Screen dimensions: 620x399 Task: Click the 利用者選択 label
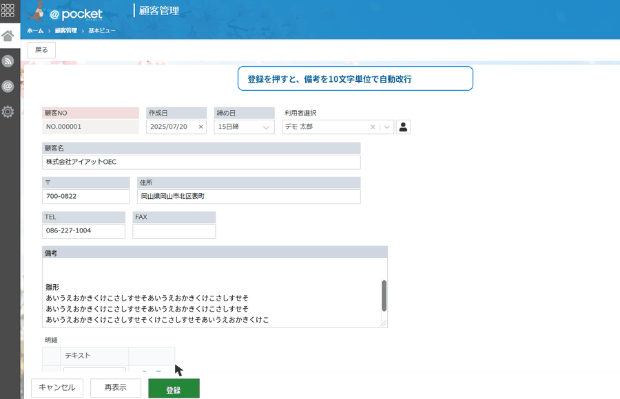tap(300, 113)
